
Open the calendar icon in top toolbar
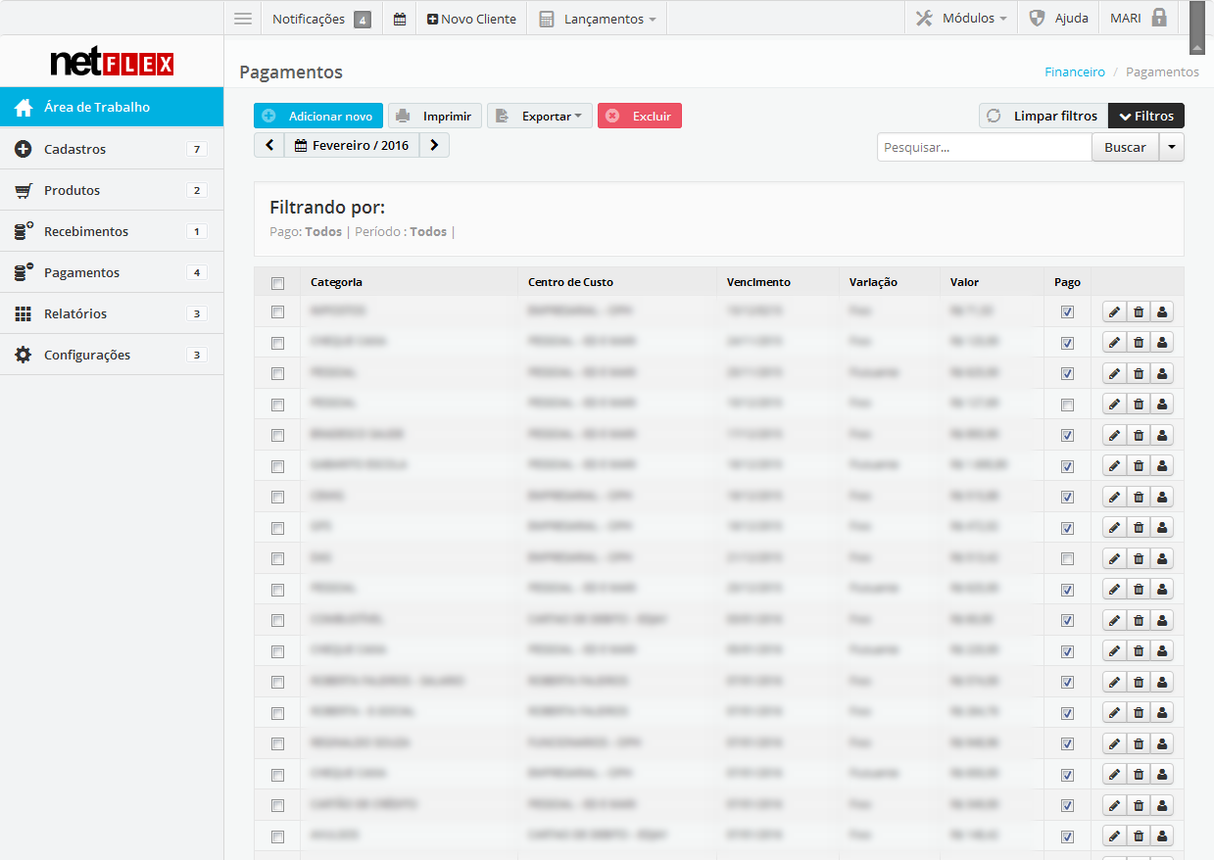click(x=400, y=19)
